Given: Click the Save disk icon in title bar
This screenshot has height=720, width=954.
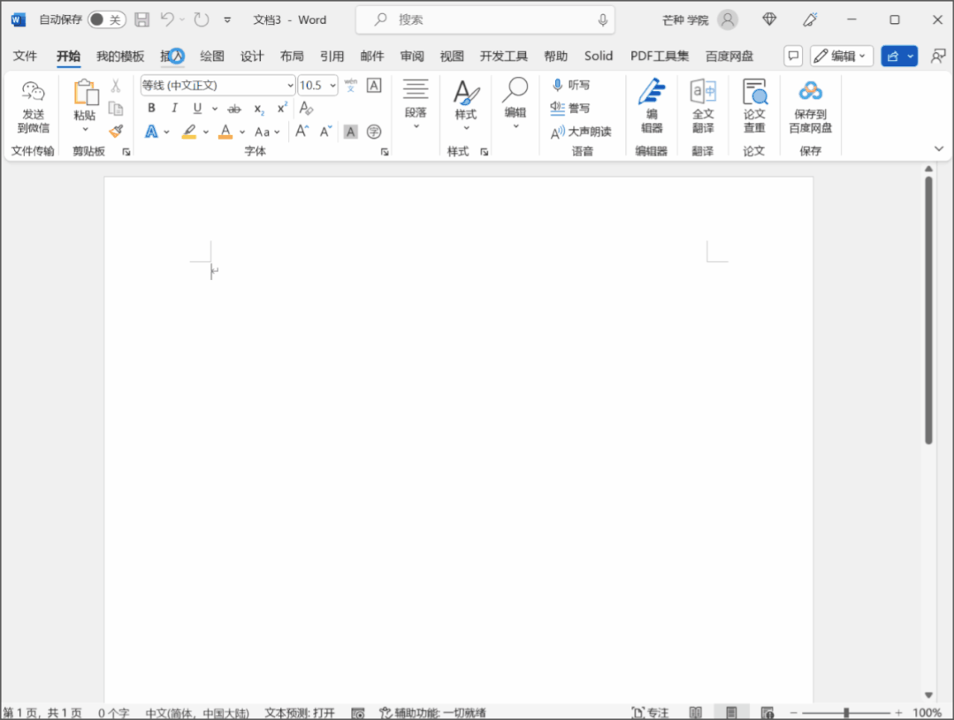Looking at the screenshot, I should [x=141, y=19].
